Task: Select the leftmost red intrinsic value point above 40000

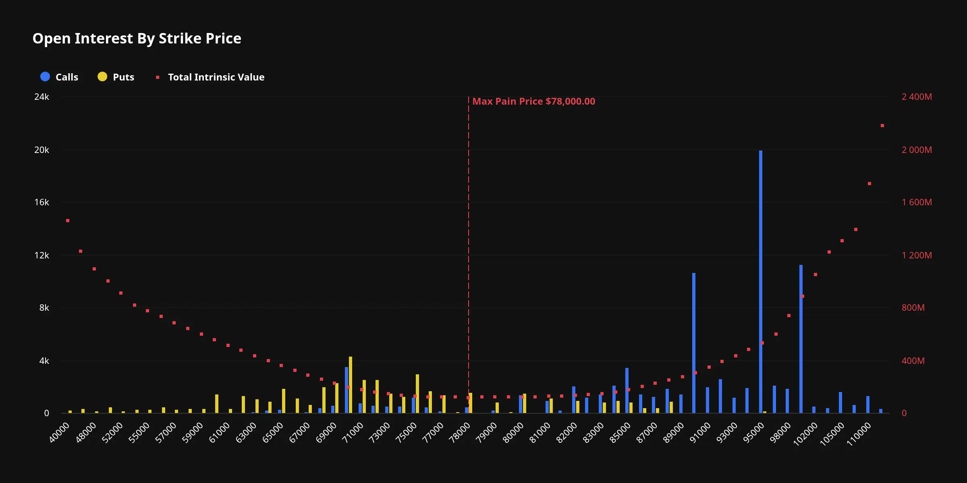Action: 68,221
